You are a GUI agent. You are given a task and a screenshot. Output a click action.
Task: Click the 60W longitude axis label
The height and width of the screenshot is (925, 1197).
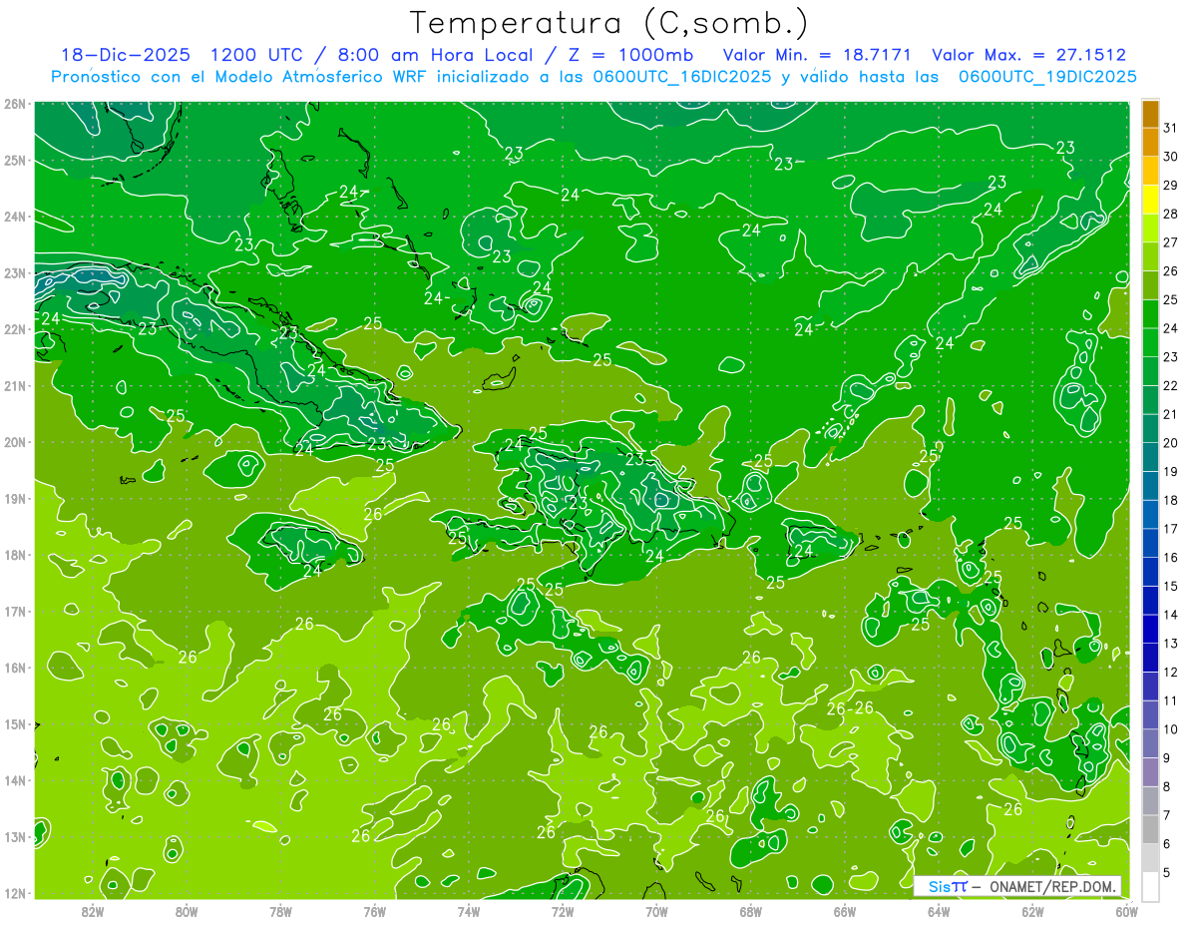(x=1127, y=911)
